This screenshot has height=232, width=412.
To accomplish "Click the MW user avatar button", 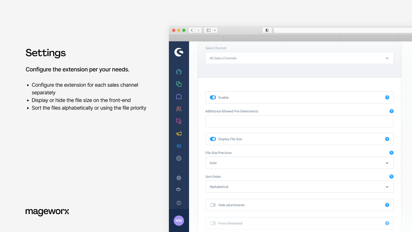I will (179, 221).
